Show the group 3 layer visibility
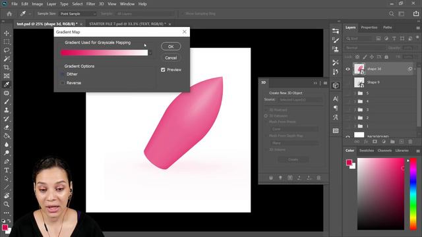 (x=347, y=110)
